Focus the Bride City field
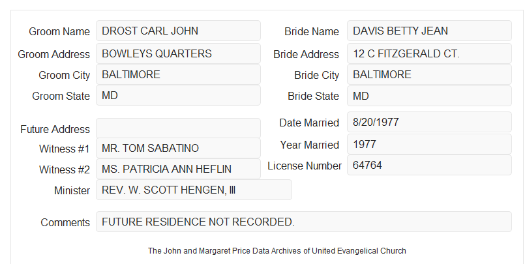This screenshot has width=525, height=264. pos(429,74)
